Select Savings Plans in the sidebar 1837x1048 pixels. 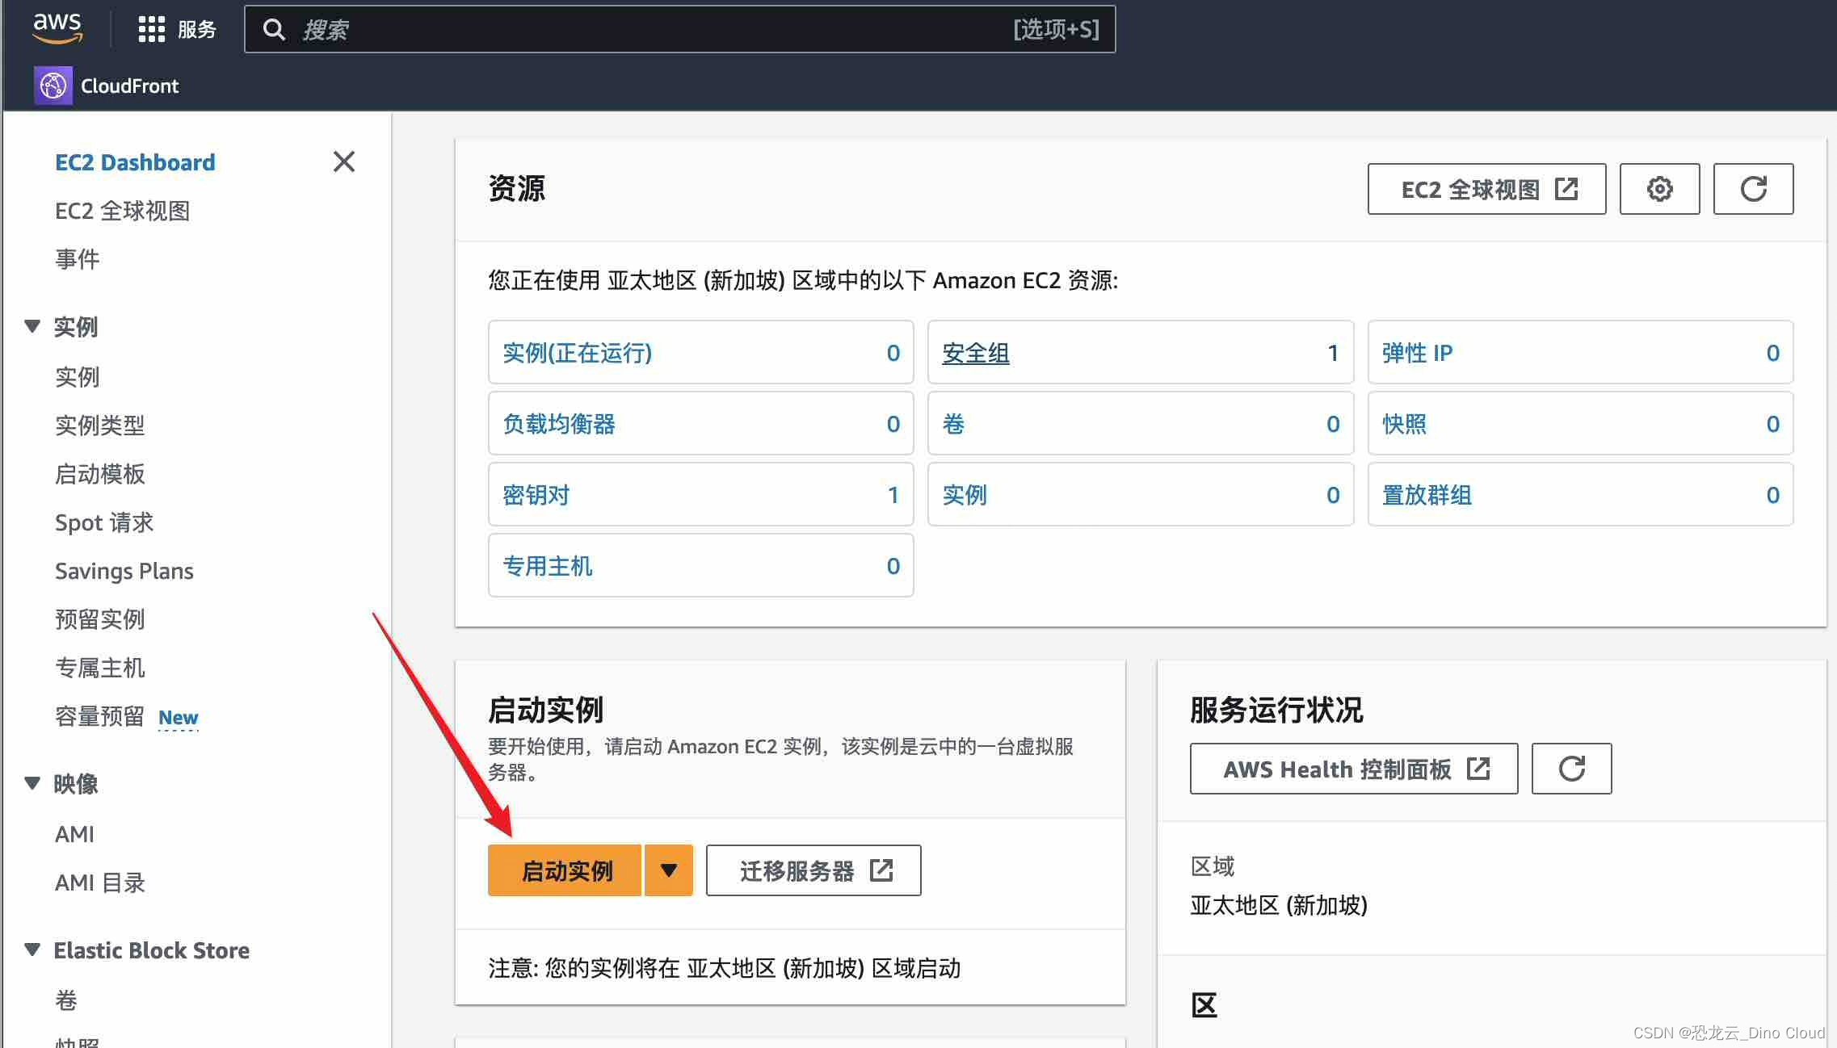click(124, 571)
